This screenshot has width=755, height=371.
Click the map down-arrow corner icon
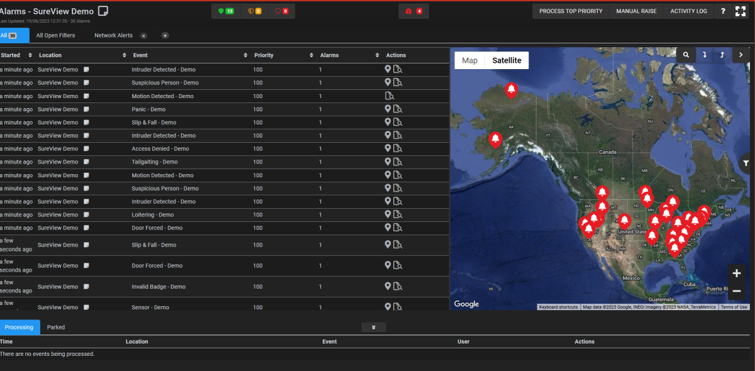point(705,55)
